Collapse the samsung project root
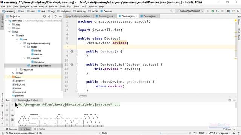This screenshot has height=135, width=241. point(6,21)
